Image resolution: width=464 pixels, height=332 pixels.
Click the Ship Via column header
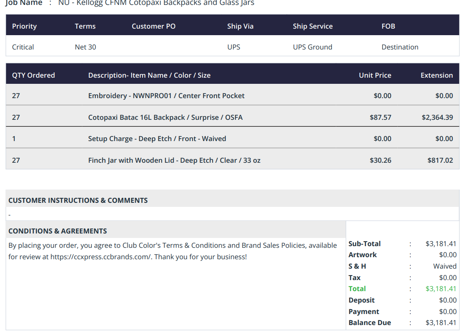(240, 26)
